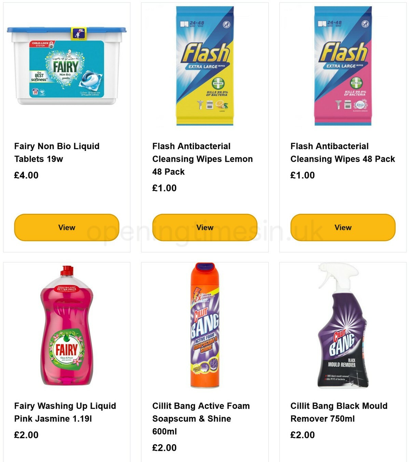Click the £2.00 price under Cillit Bang Mould Remover
Screen dimensions: 410x462
[302, 435]
